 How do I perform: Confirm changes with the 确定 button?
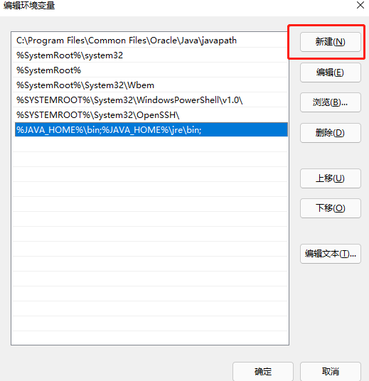point(263,372)
